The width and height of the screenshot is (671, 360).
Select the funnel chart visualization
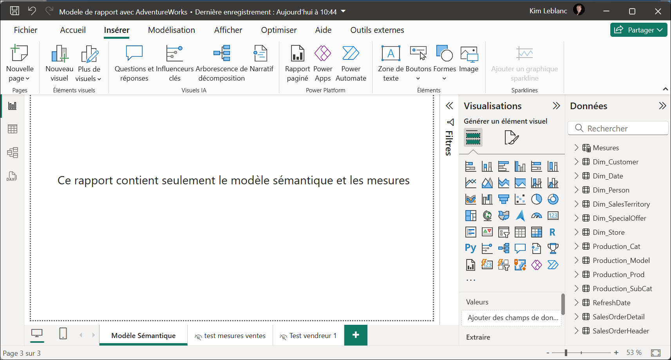click(x=504, y=199)
